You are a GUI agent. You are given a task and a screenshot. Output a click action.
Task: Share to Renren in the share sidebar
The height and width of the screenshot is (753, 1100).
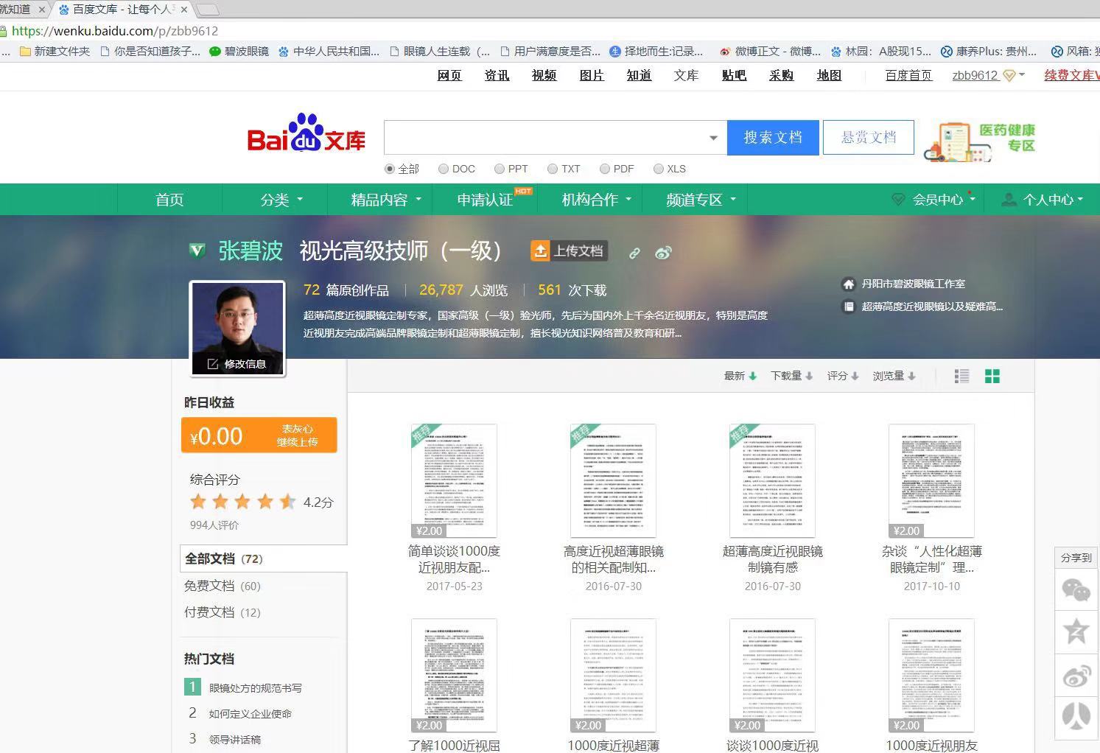click(x=1076, y=716)
